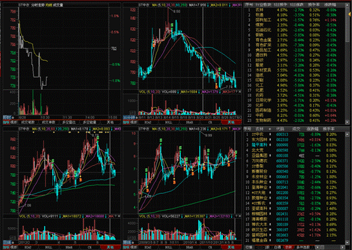Open the 30分钟 period selector dropdown
Viewport: 352px width, 250px height.
click(130, 118)
